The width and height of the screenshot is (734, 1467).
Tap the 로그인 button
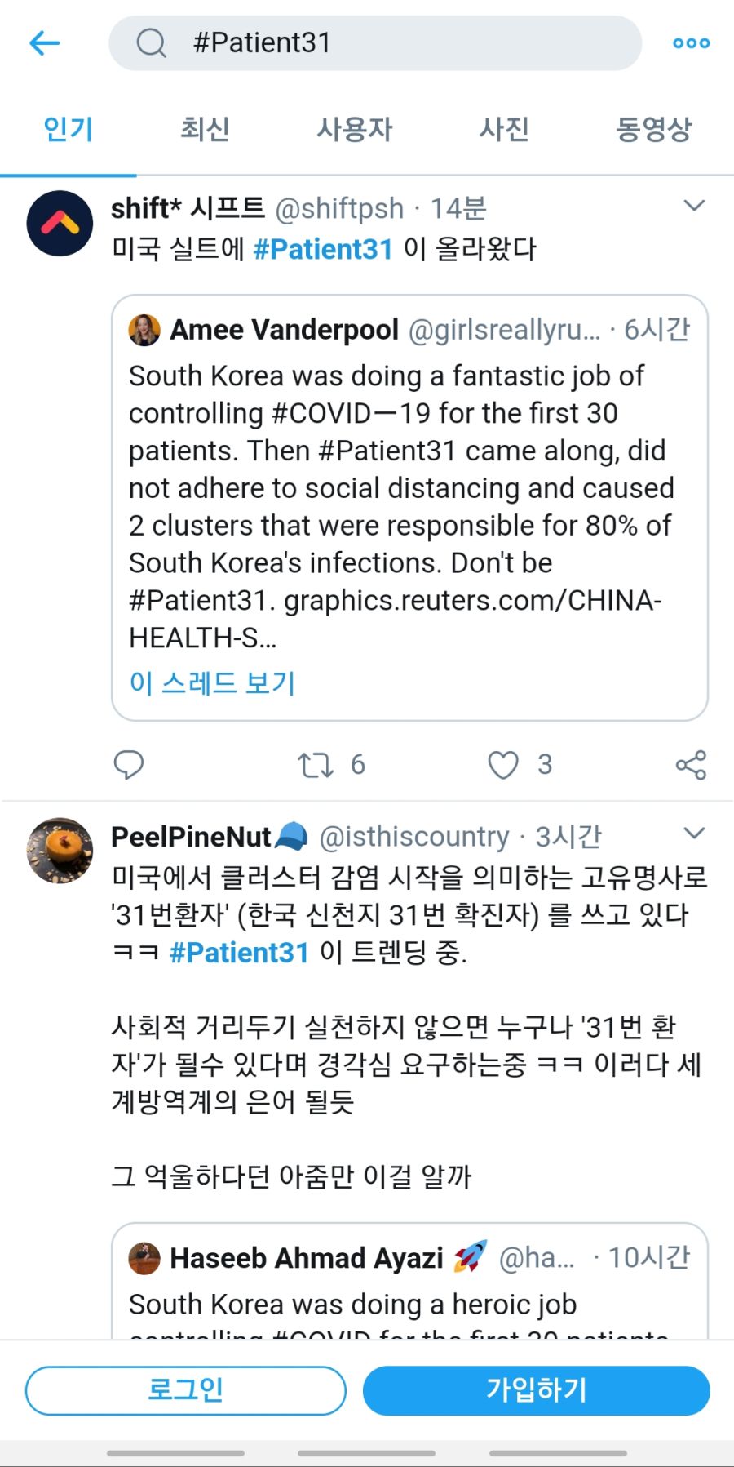pyautogui.click(x=186, y=1390)
